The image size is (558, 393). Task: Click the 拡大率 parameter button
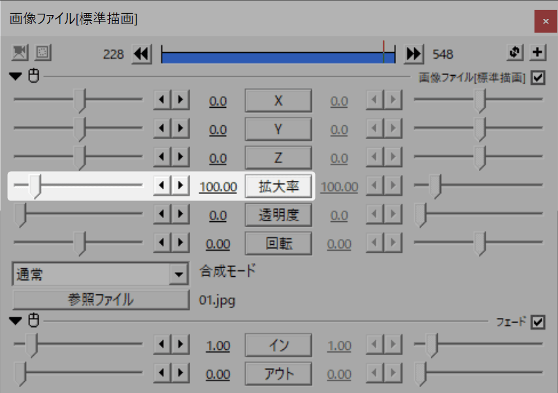coord(278,186)
